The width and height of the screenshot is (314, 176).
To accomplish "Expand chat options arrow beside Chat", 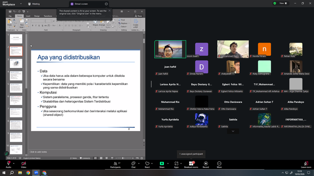I will [139, 163].
